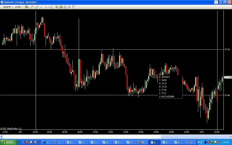Select the magnifier zoom-in tool
This screenshot has height=145, width=232.
tap(46, 7)
